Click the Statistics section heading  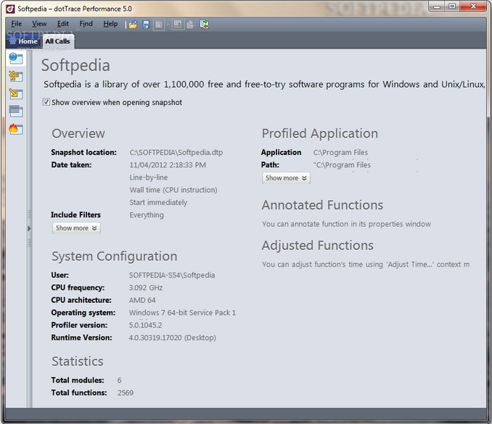pos(77,362)
